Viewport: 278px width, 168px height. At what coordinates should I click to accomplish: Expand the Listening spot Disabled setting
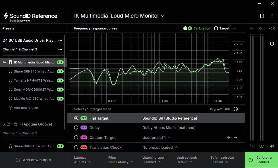pyautogui.click(x=153, y=160)
